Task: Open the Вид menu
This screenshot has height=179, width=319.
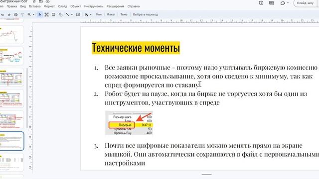Action: pyautogui.click(x=23, y=6)
